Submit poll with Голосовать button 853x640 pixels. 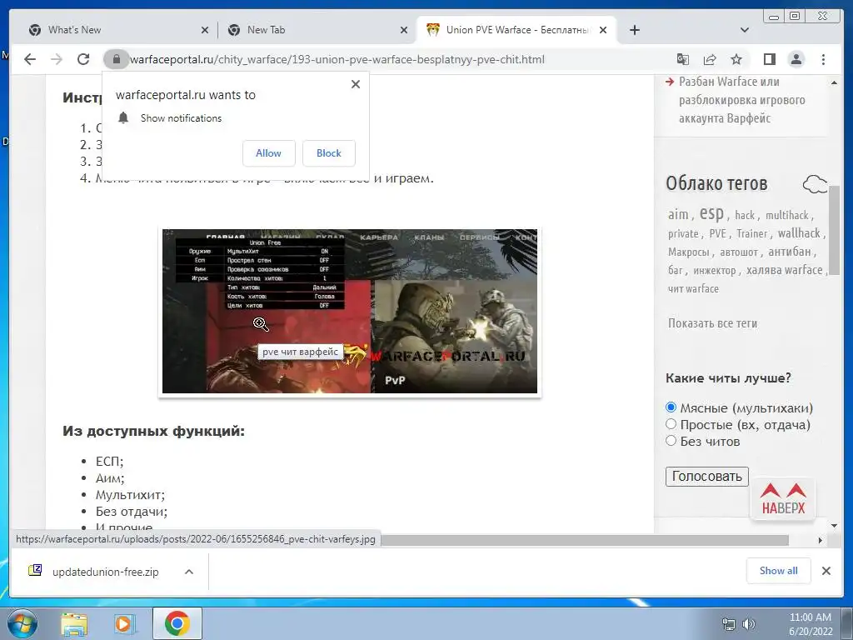(706, 476)
